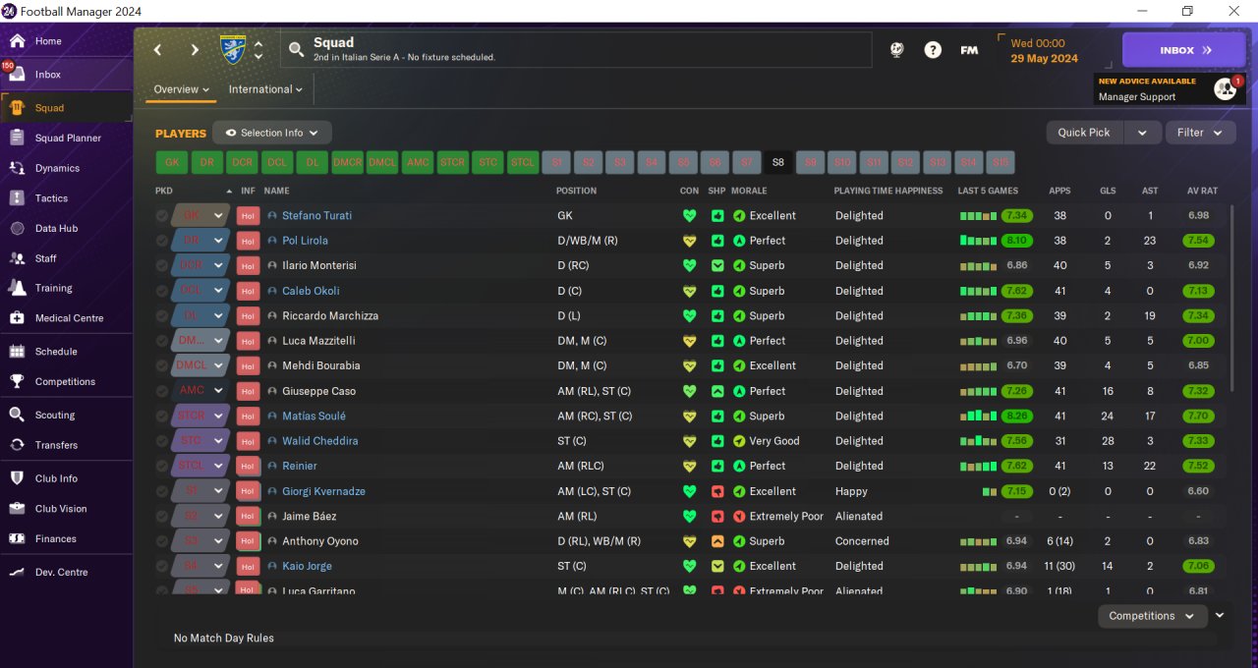Click the search magnifier icon
The width and height of the screenshot is (1258, 668).
pos(296,50)
